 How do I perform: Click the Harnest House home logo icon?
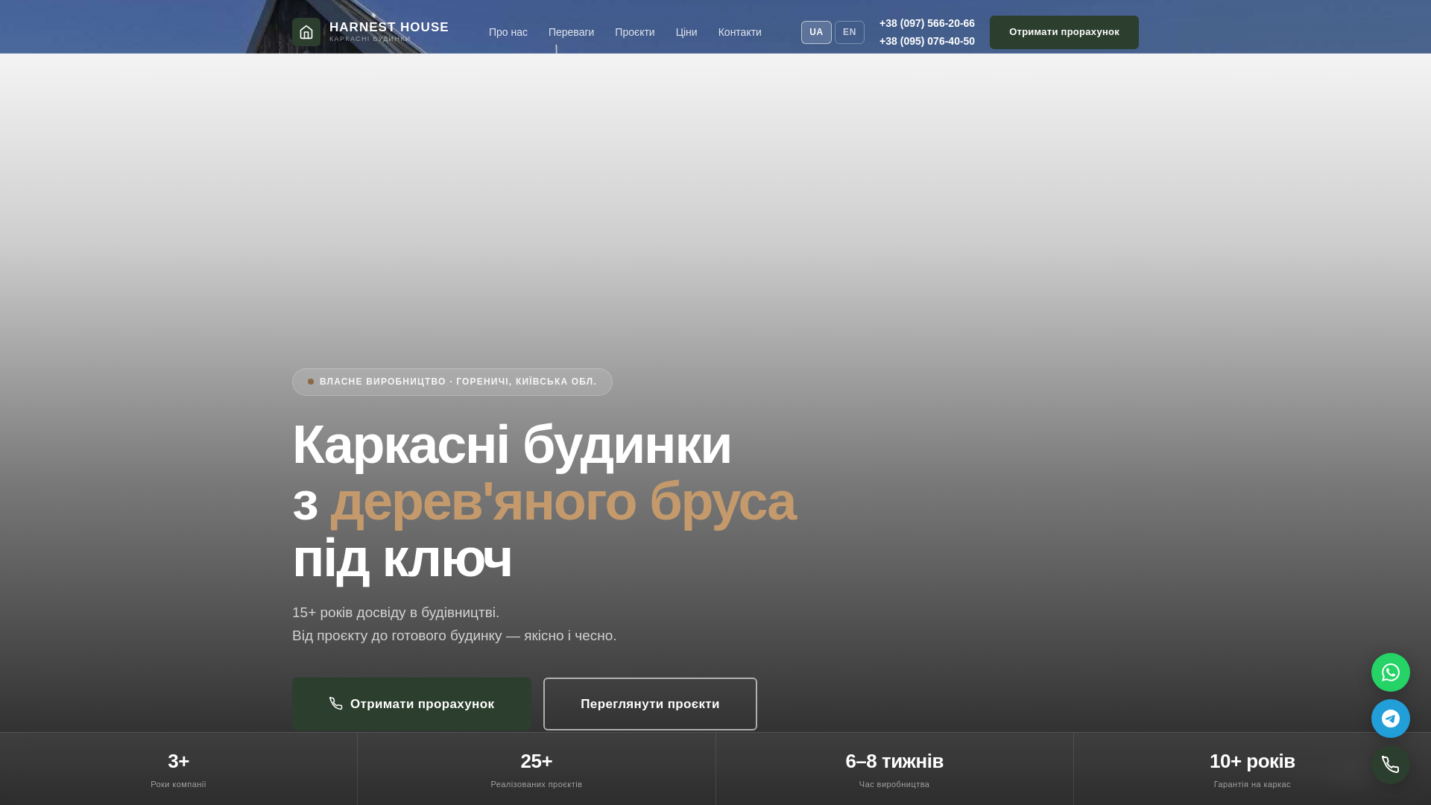pyautogui.click(x=306, y=32)
